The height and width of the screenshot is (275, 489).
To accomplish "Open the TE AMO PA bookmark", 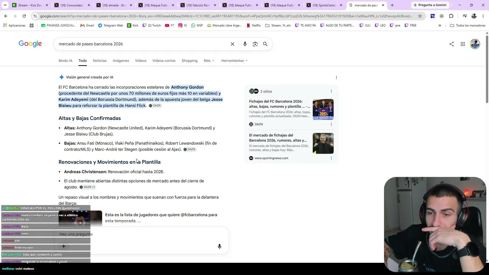I will click(305, 25).
